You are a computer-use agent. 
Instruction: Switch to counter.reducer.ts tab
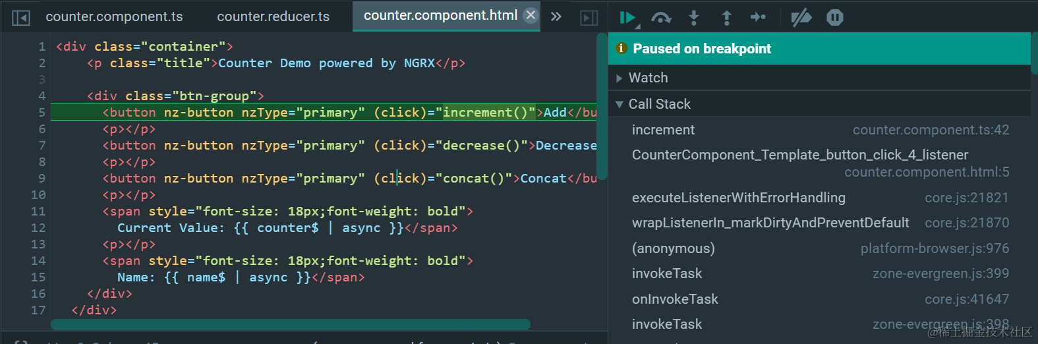(274, 16)
